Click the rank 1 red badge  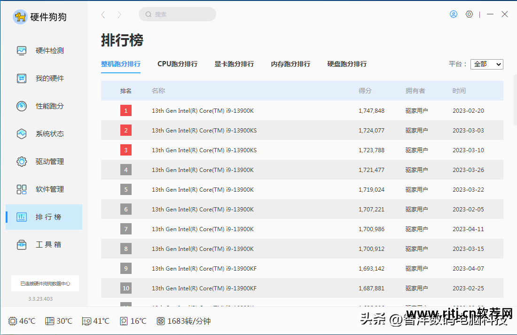126,110
